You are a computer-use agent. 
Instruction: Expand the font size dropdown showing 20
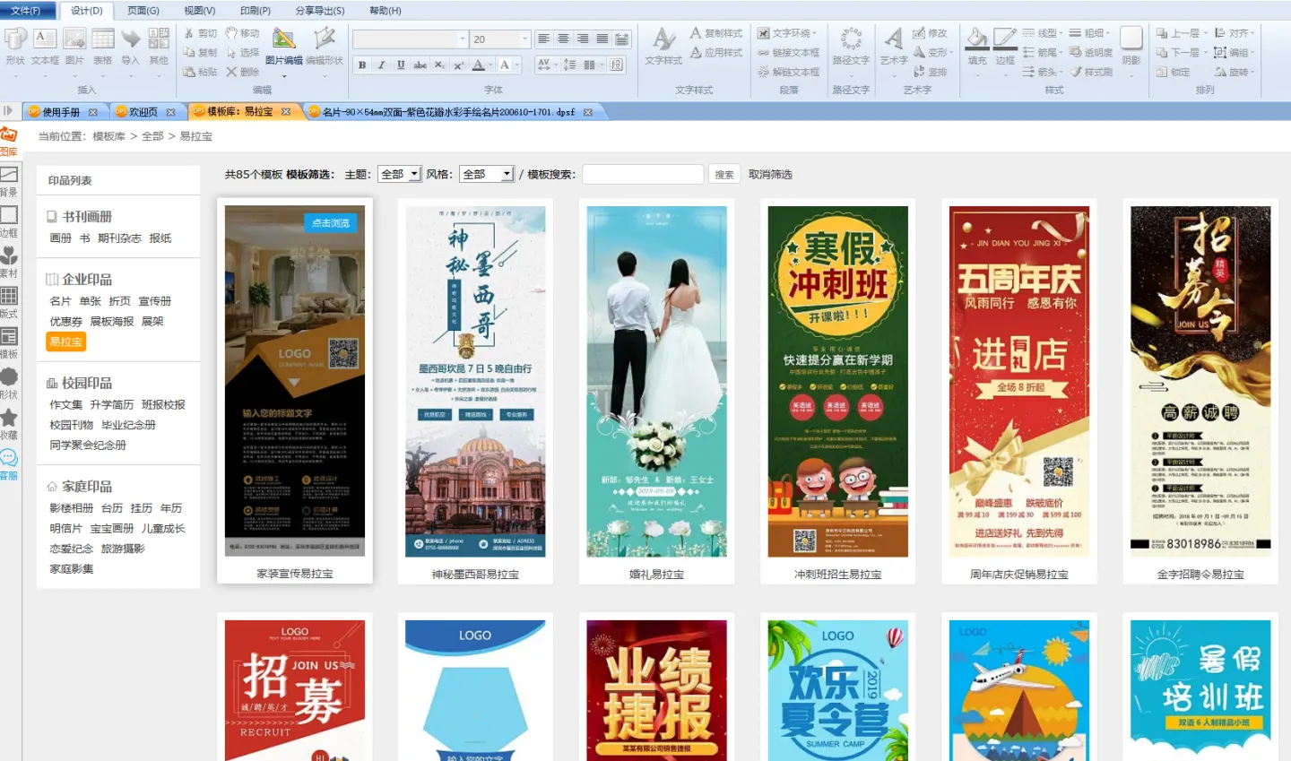point(524,39)
